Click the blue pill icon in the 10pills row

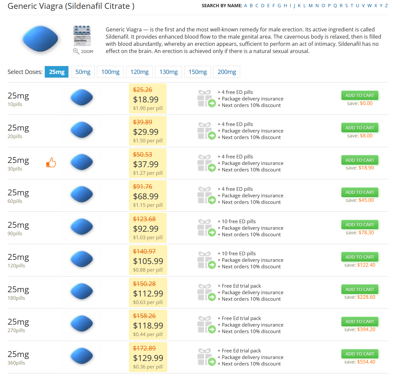point(81,98)
